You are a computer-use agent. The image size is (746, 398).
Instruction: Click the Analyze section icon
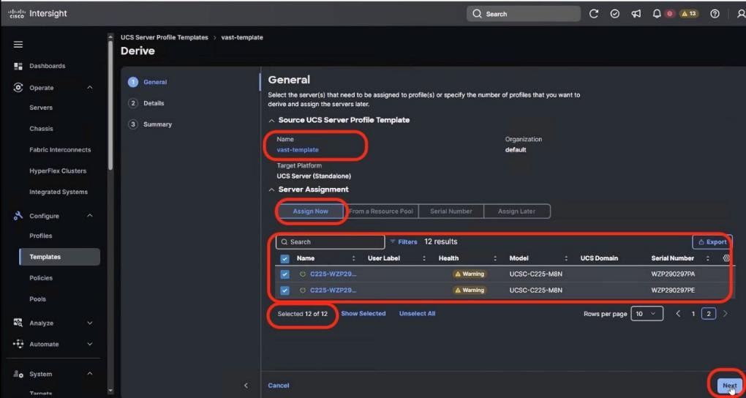click(18, 323)
